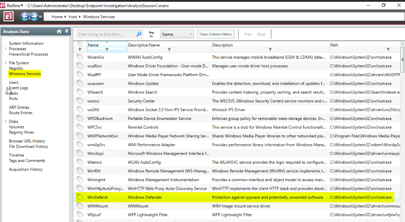Screen dimensions: 405x222
Task: Tag the WmiAcpi service row
Action: point(80,154)
